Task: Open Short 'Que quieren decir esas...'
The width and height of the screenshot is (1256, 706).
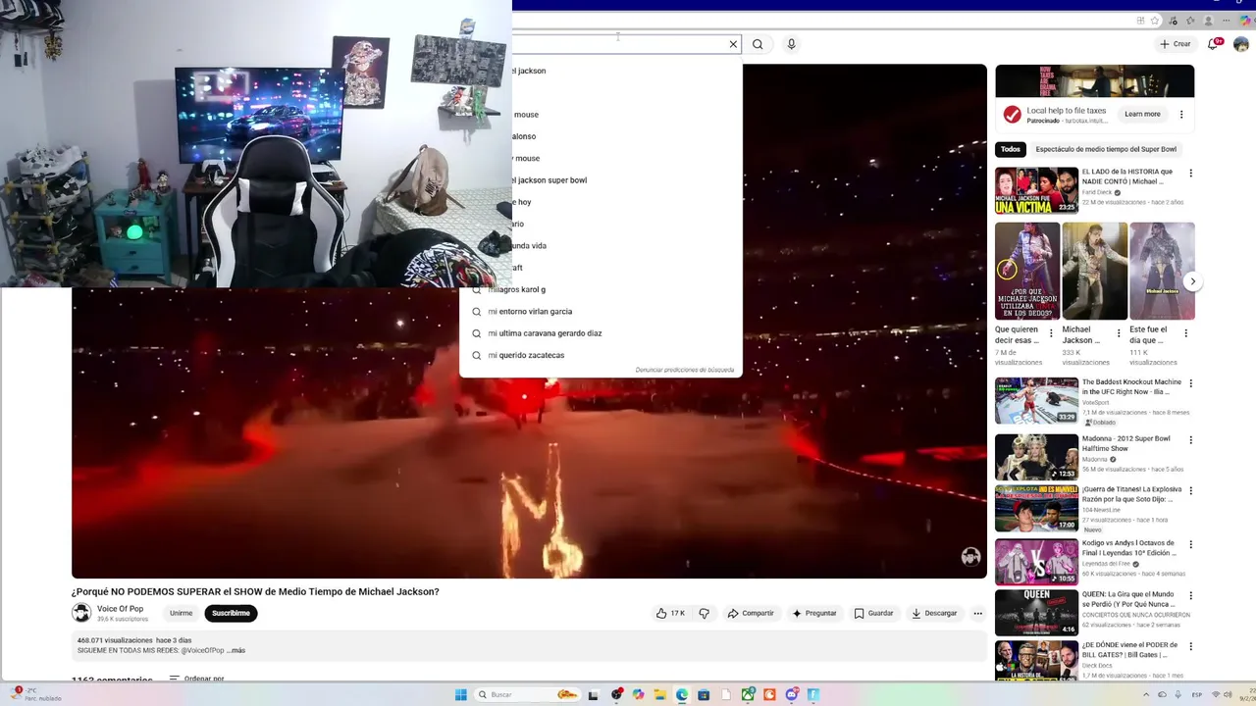Action: (1026, 271)
